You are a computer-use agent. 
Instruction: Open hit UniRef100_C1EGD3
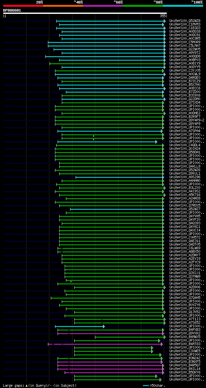point(185,28)
